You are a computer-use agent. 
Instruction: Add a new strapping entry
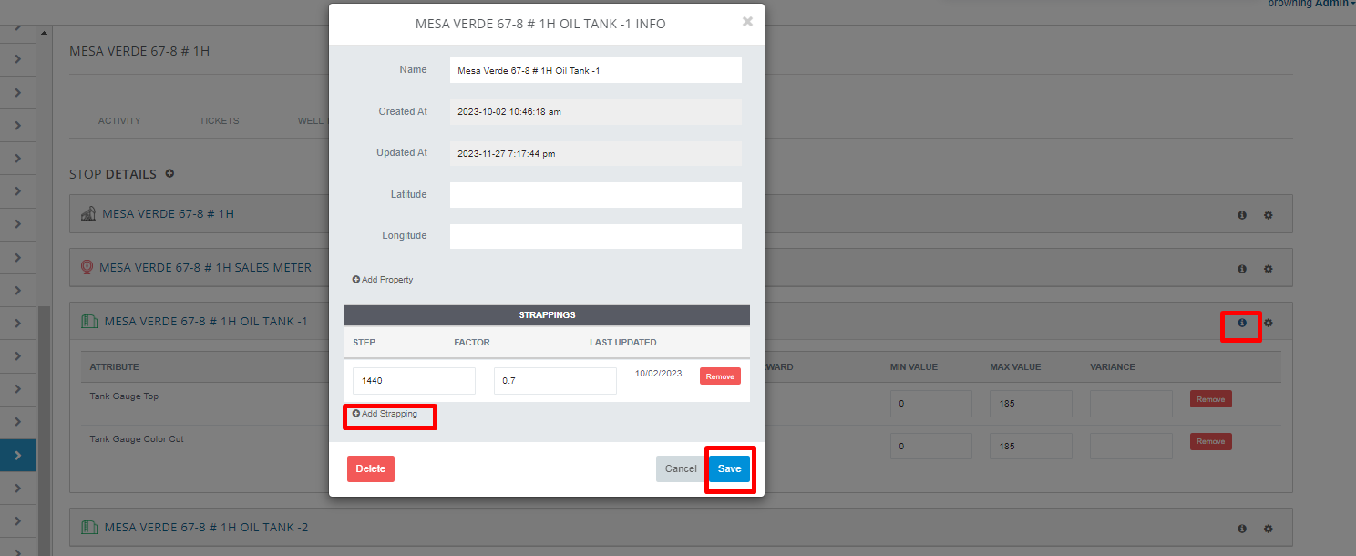385,414
